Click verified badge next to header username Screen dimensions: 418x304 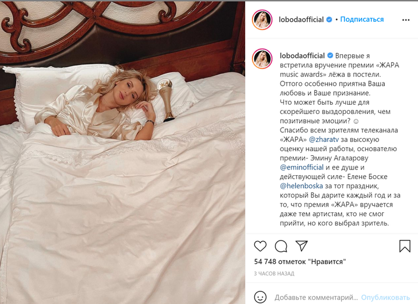tap(329, 19)
